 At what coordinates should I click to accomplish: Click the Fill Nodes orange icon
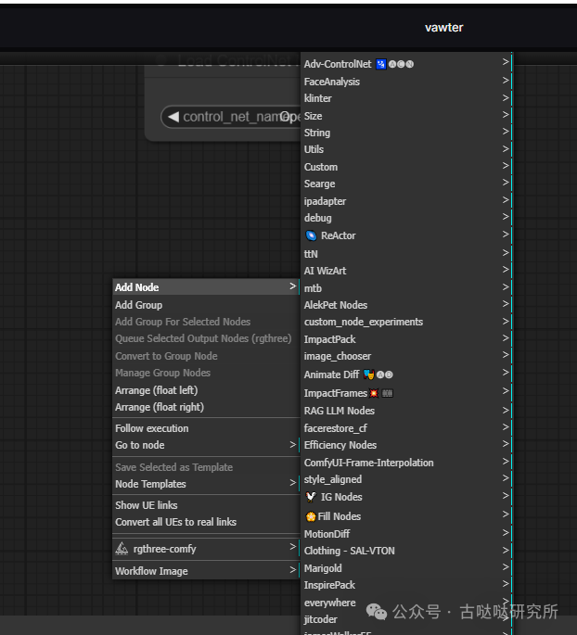[x=311, y=516]
